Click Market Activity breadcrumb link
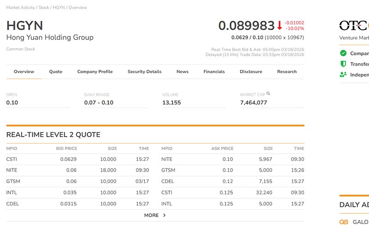The width and height of the screenshot is (369, 230). [20, 7]
